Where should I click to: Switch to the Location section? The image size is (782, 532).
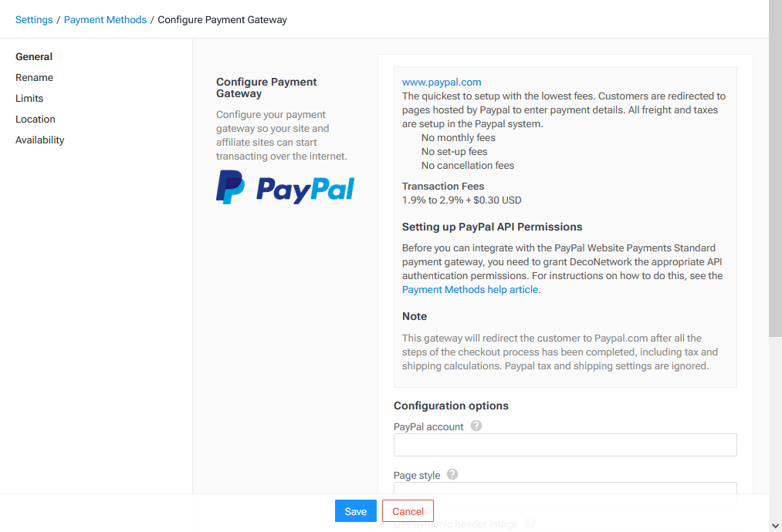[35, 119]
